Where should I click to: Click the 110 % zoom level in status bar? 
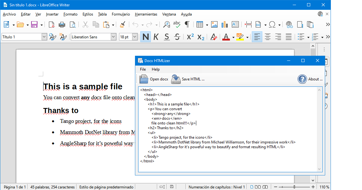[x=324, y=187]
